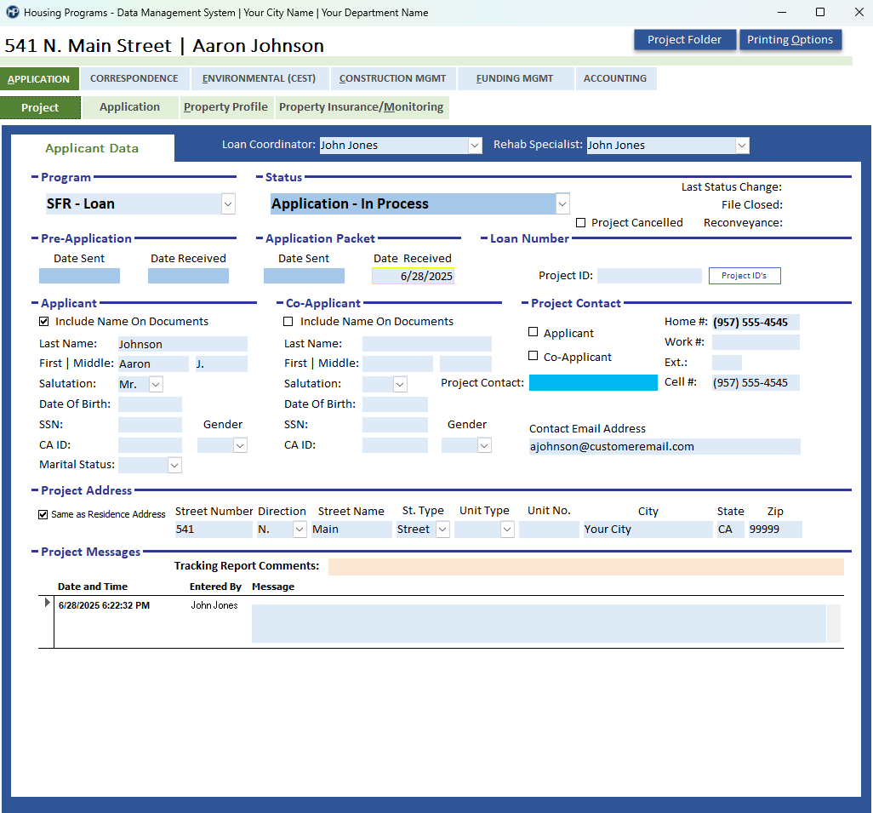The height and width of the screenshot is (813, 873).
Task: Click the Printing Options button
Action: 790,39
